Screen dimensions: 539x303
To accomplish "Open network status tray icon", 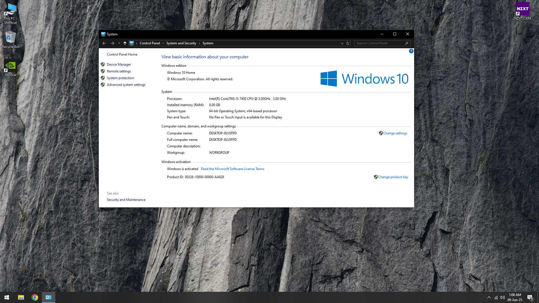I will (496, 297).
